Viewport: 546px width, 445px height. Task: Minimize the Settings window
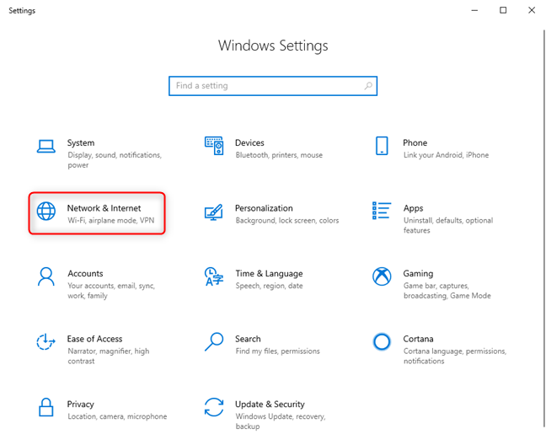tap(474, 10)
